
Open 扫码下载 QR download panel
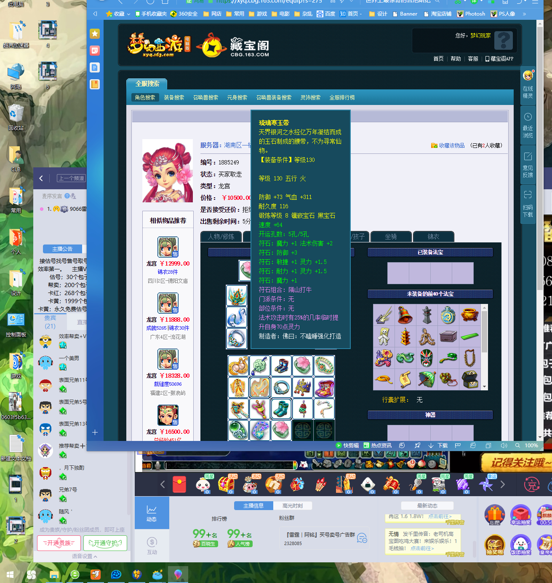click(528, 204)
